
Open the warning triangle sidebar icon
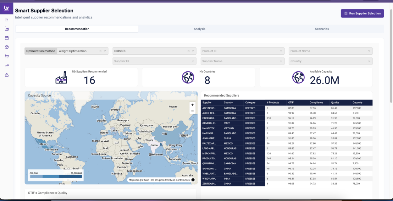[7, 75]
